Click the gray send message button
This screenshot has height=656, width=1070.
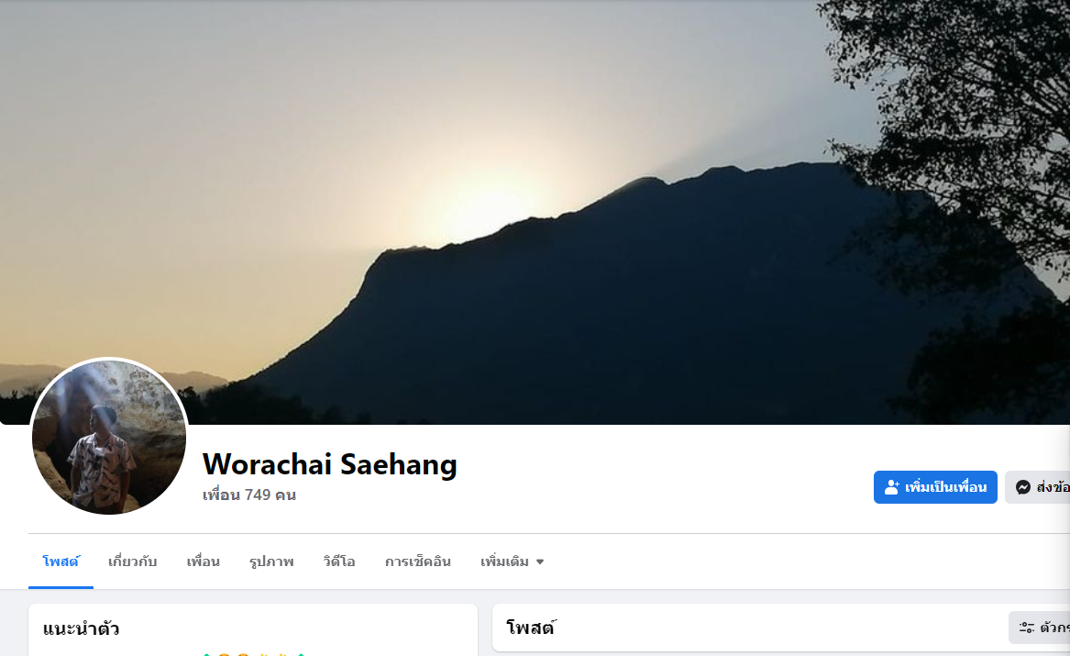point(1037,487)
